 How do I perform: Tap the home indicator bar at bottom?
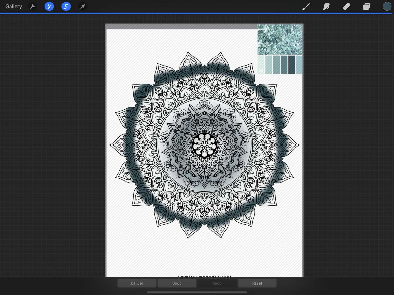point(197,292)
